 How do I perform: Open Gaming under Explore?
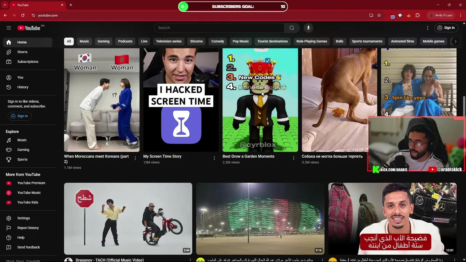[28, 150]
